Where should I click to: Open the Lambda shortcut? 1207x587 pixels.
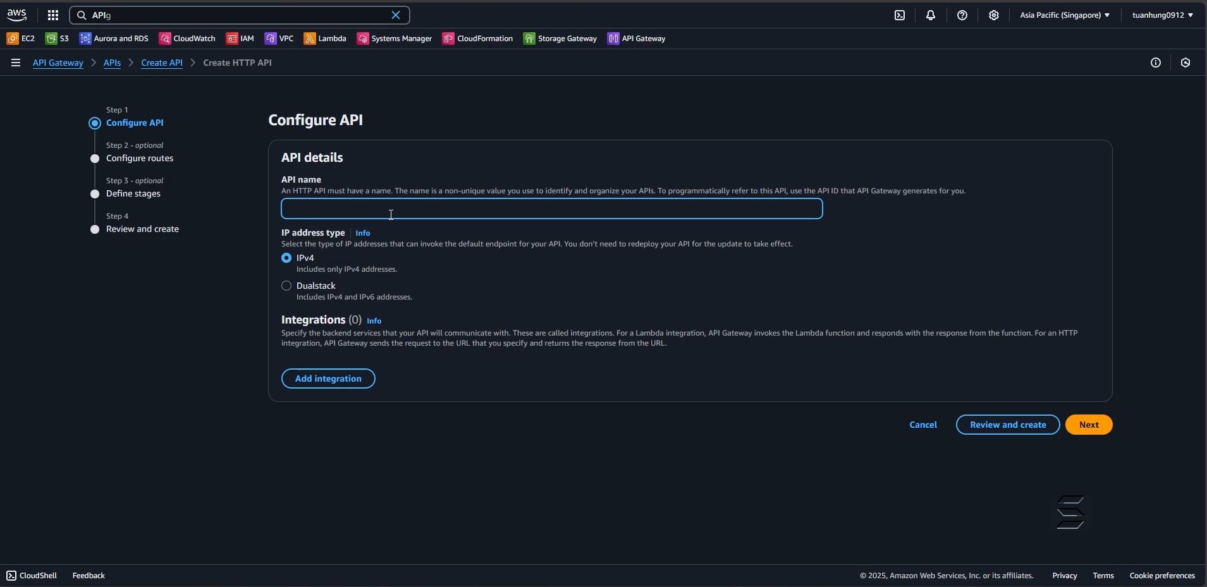(326, 39)
